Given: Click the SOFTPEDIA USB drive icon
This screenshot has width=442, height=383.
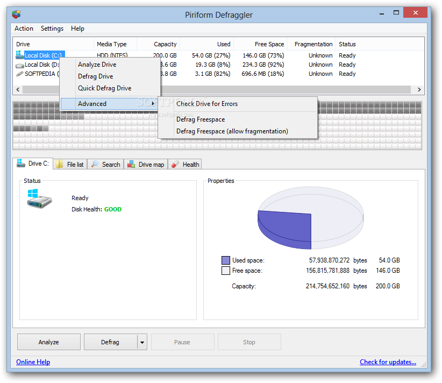Looking at the screenshot, I should click(19, 74).
